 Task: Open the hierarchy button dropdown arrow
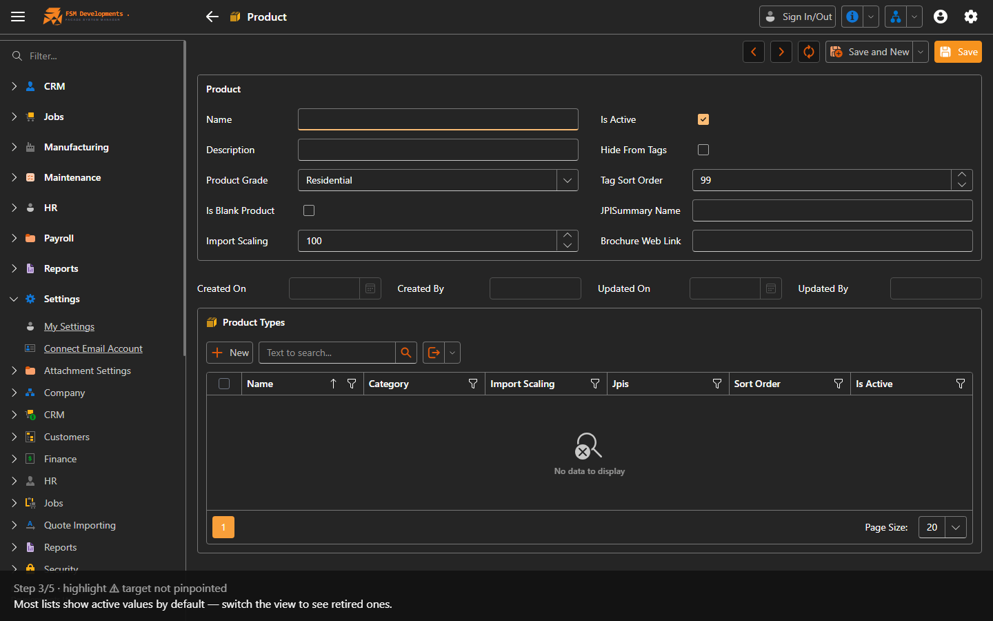tap(914, 17)
